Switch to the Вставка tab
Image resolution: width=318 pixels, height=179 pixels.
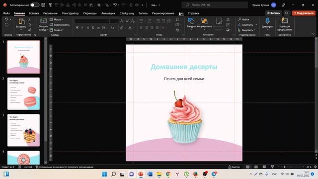(x=34, y=13)
